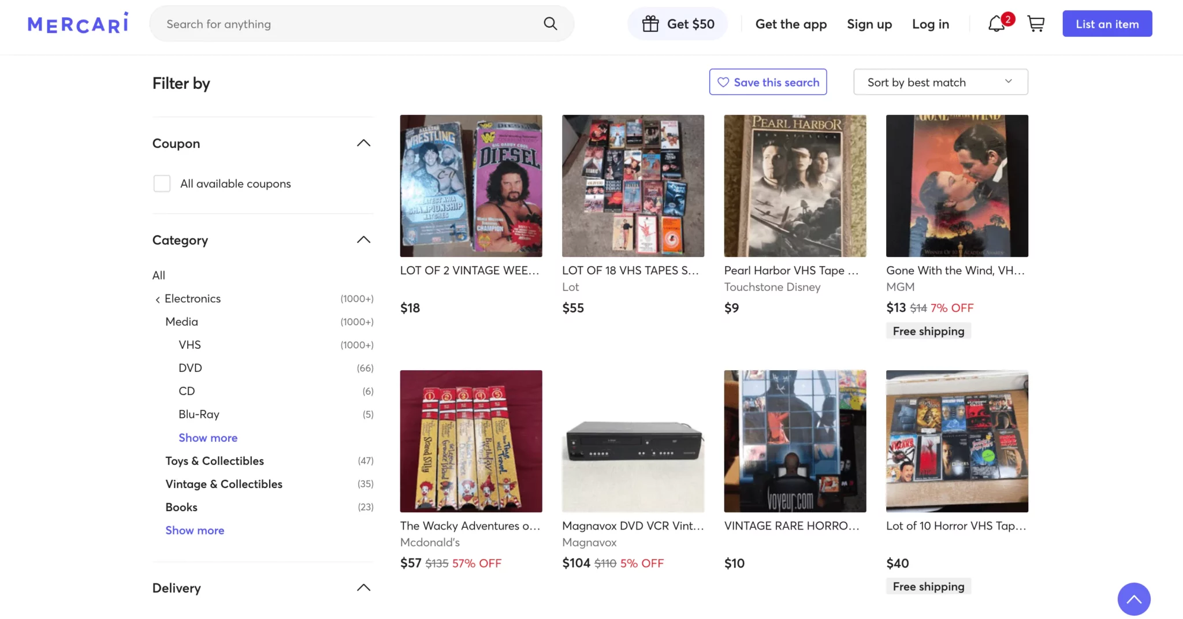Screen dimensions: 1183x619
Task: Click the search magnifying glass icon
Action: (x=550, y=24)
